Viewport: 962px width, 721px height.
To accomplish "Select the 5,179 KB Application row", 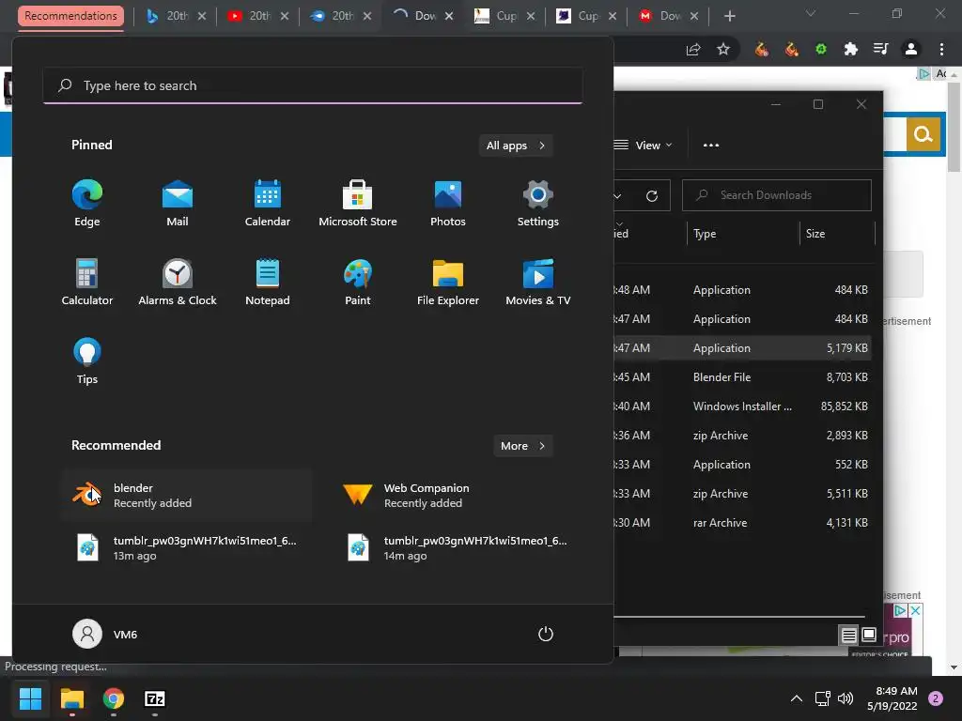I will click(x=741, y=347).
